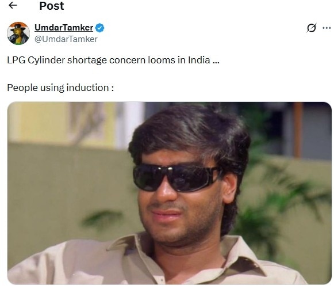Click the LPG Cylinder shortage post text
The image size is (334, 296).
pyautogui.click(x=113, y=60)
